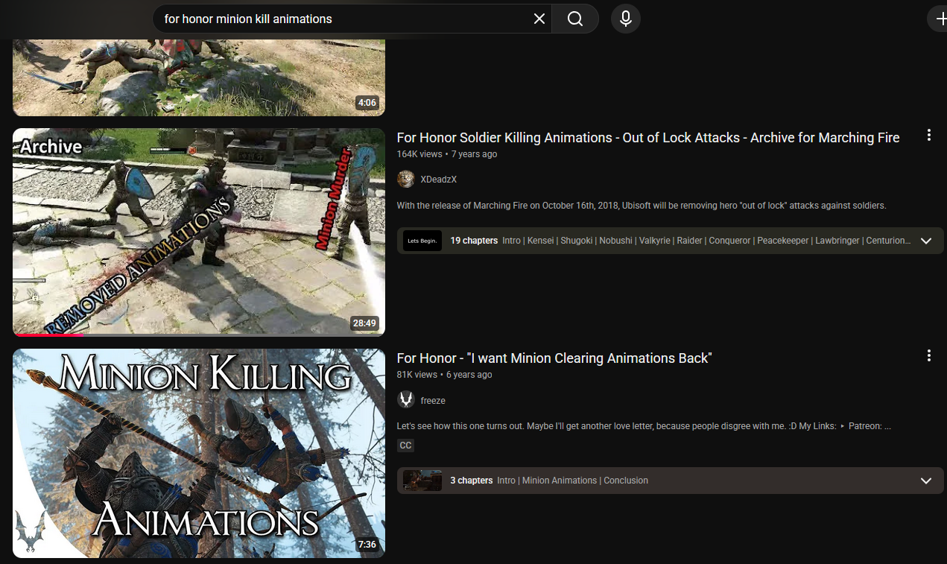Click the '19 chapters' label

click(x=474, y=241)
